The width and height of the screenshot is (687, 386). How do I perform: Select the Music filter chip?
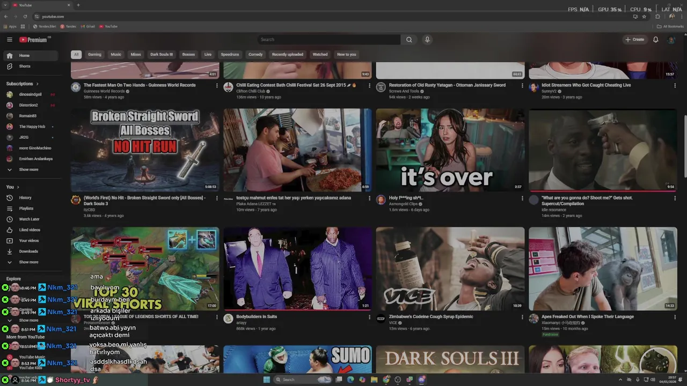pos(116,54)
